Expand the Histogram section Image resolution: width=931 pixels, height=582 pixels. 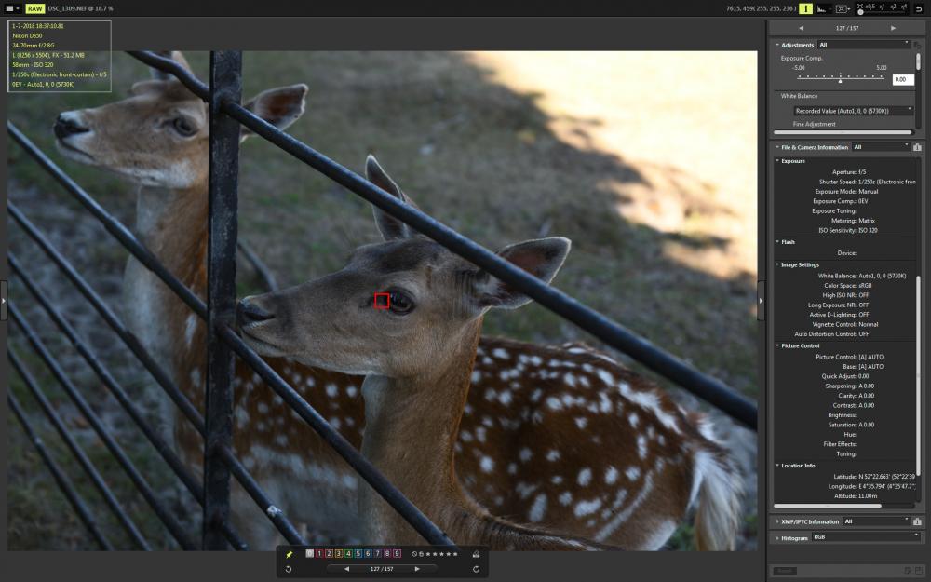[x=777, y=537]
